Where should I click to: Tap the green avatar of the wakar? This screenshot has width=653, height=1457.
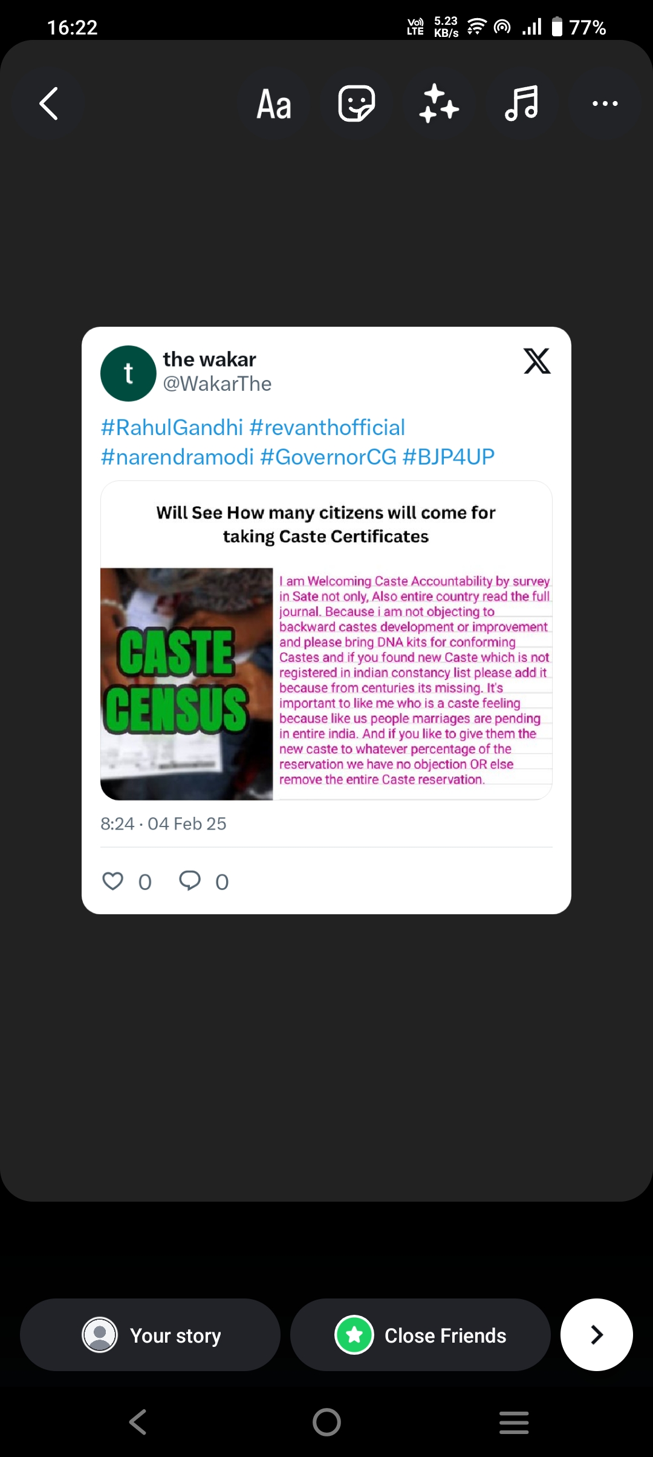tap(128, 373)
